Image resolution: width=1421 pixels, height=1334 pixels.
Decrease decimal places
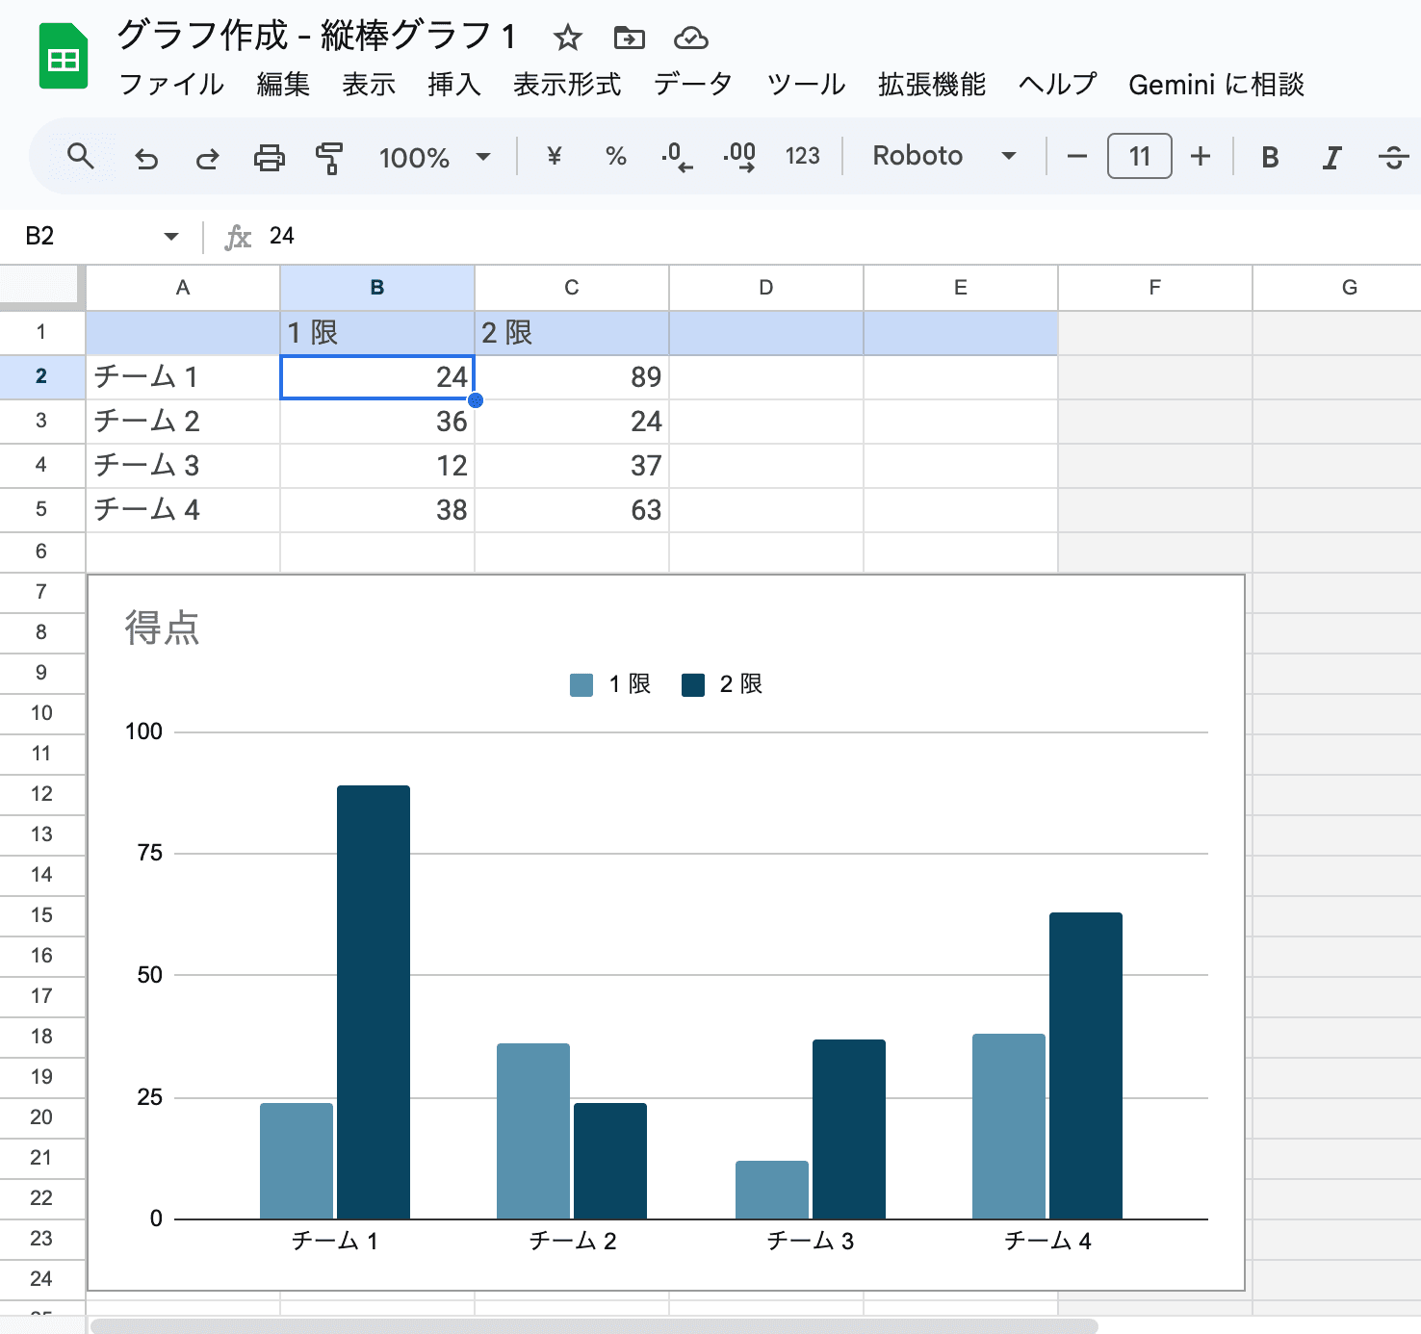[677, 156]
